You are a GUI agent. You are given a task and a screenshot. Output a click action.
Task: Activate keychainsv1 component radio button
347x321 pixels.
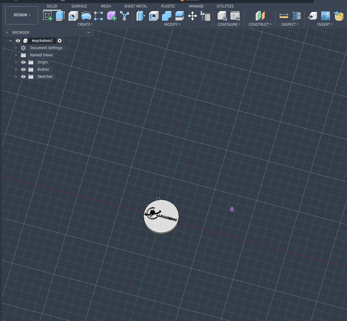(60, 41)
